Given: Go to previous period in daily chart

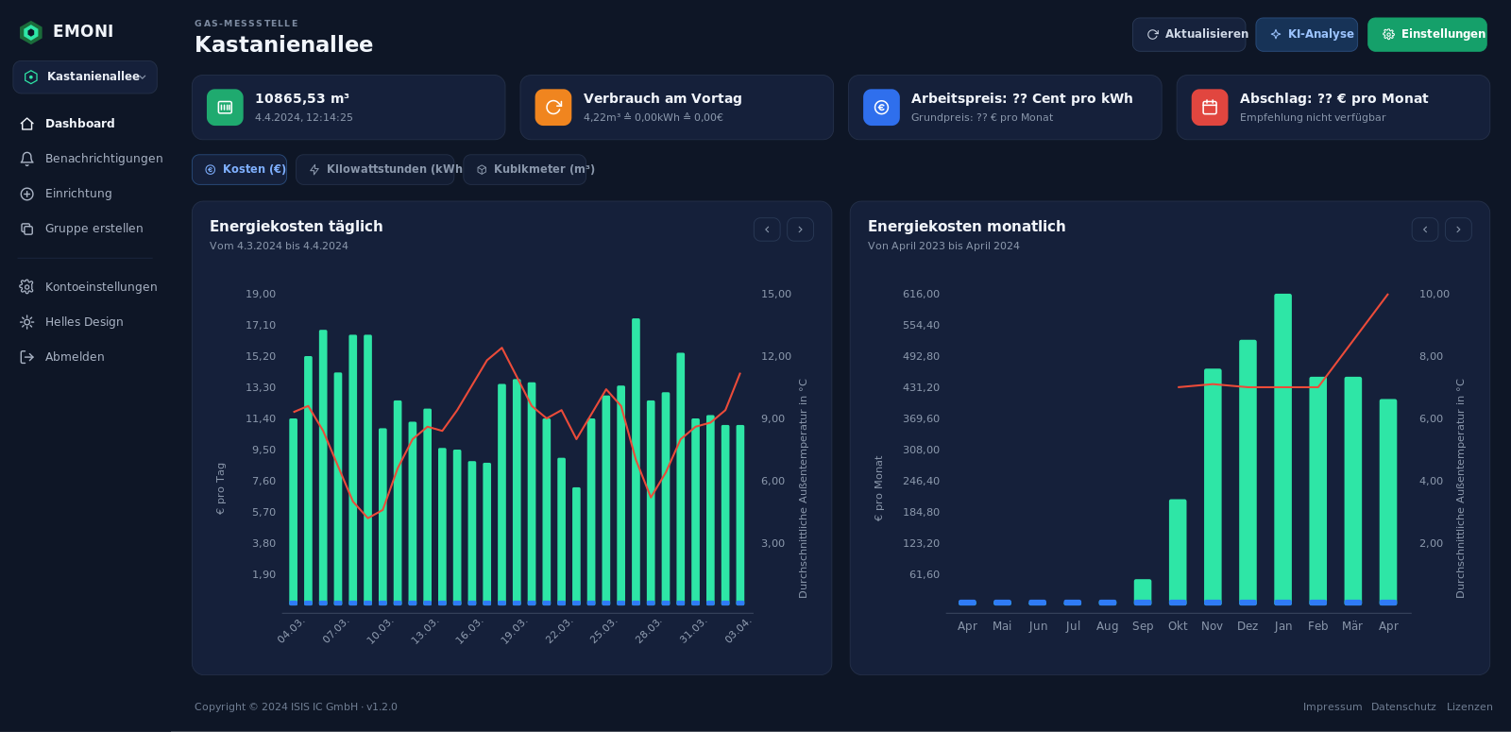Looking at the screenshot, I should [x=767, y=230].
